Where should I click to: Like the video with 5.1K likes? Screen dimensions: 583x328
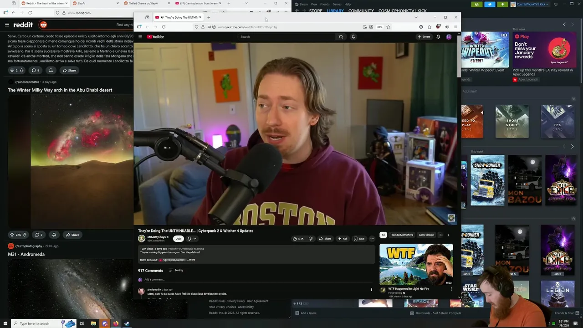298,239
